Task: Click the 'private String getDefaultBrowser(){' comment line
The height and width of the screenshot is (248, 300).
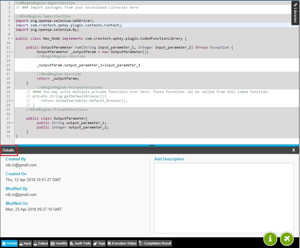Action: click(66, 96)
